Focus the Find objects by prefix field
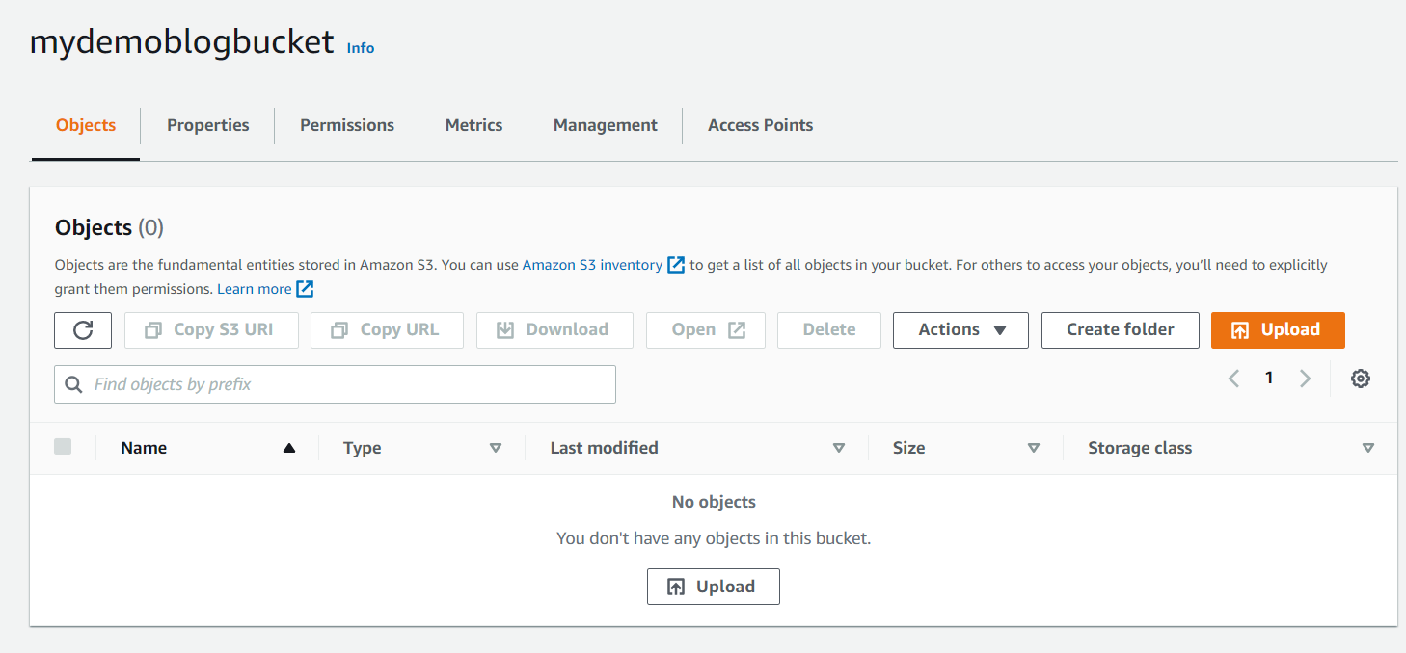The height and width of the screenshot is (653, 1406). (x=335, y=384)
